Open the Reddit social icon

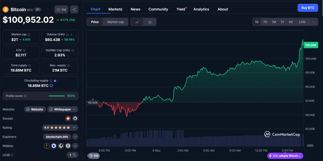click(x=68, y=118)
